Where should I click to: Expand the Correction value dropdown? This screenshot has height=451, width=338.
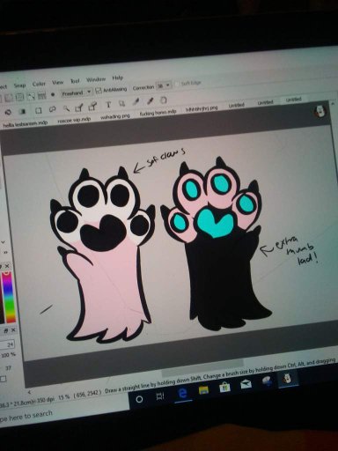click(164, 85)
